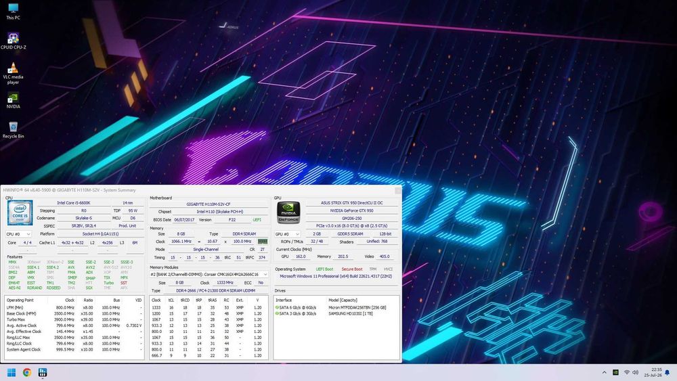This screenshot has height=381, width=677.
Task: Click the NVIDIA GeForce logo in HWiNFO
Action: coord(288,212)
